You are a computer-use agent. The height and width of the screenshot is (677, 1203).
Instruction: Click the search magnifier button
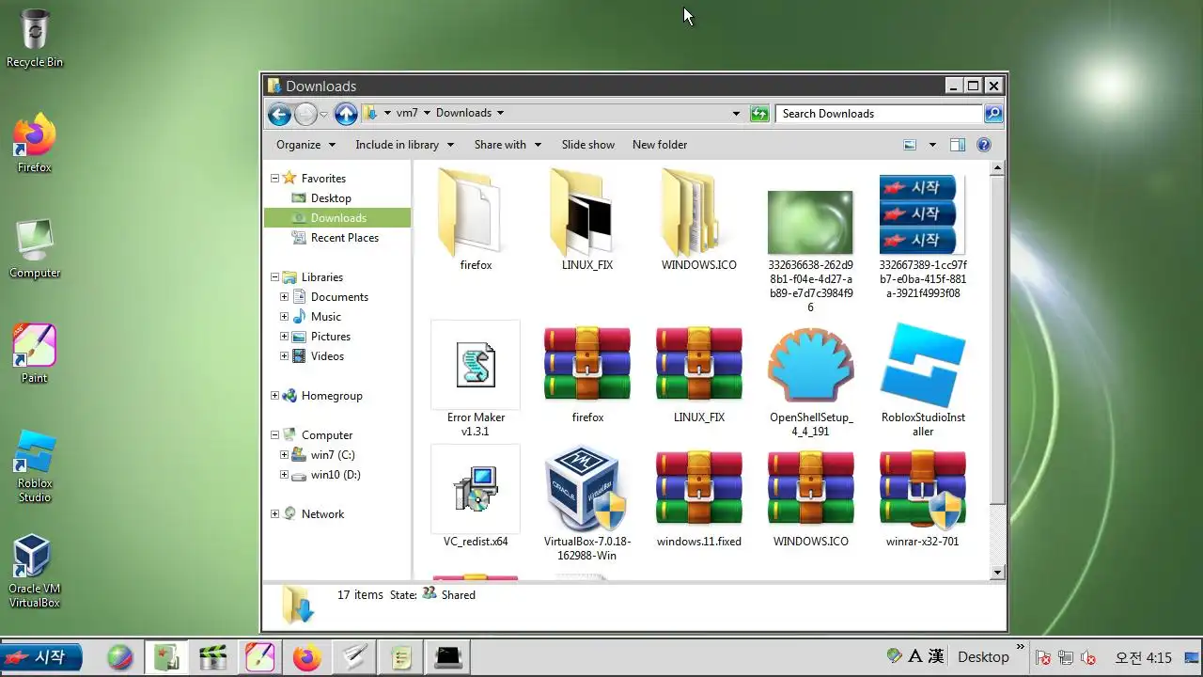[993, 114]
